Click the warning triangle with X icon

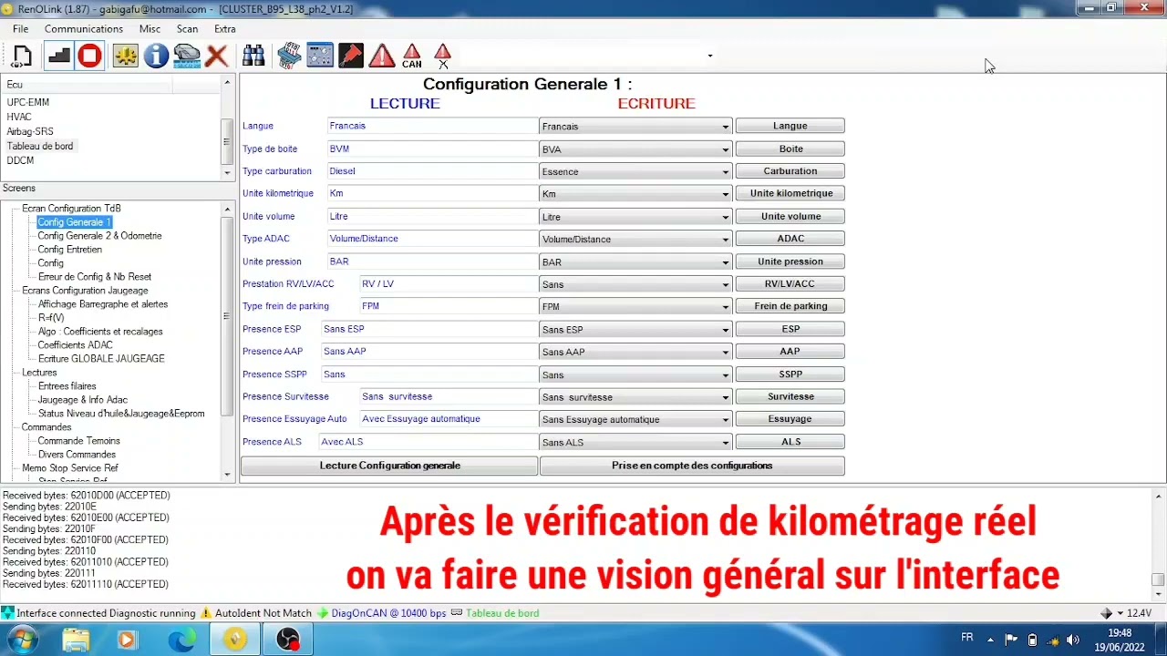[x=443, y=56]
